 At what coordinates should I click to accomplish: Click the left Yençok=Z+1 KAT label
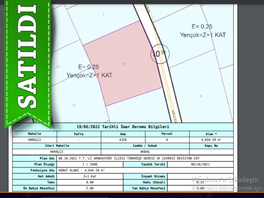[89, 75]
